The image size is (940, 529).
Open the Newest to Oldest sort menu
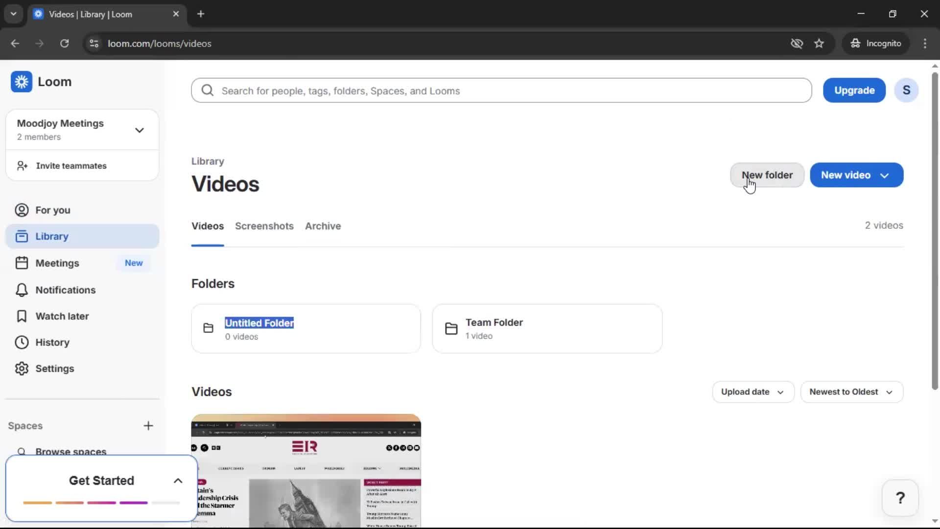click(851, 392)
